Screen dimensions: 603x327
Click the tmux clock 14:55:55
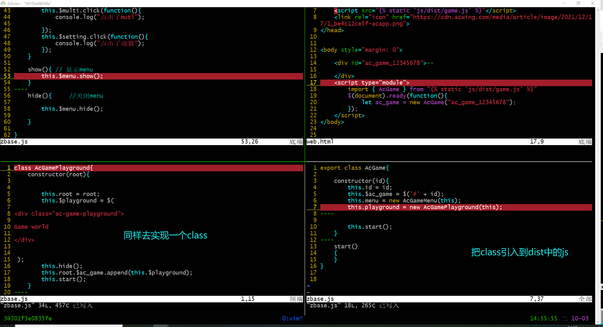[544, 318]
